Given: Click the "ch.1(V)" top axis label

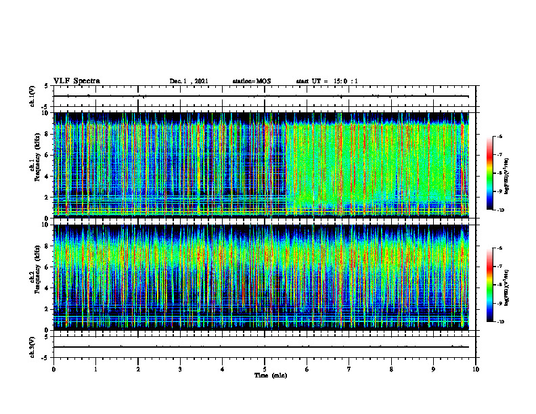Looking at the screenshot, I should pos(32,96).
